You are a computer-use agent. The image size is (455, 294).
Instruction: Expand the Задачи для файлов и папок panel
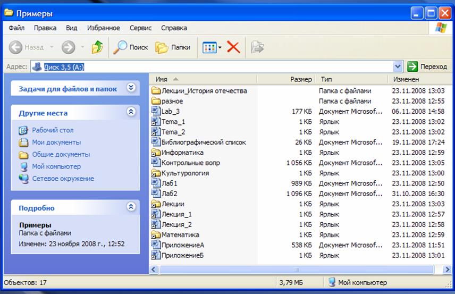[131, 88]
